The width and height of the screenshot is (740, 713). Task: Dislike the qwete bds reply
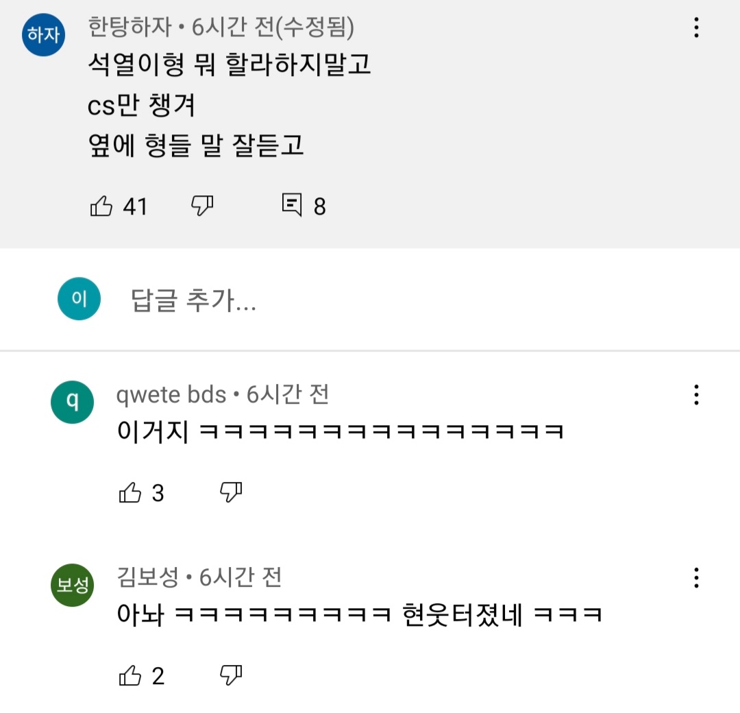[x=232, y=492]
